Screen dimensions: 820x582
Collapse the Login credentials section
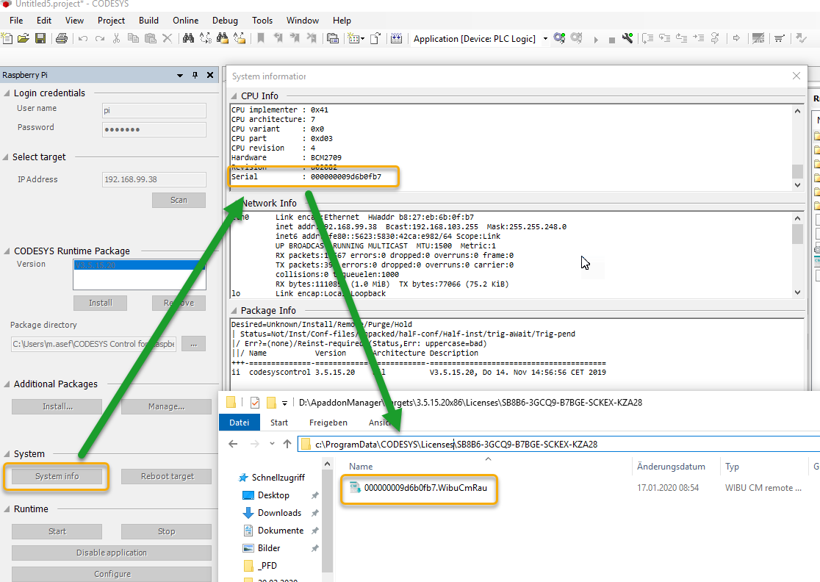pos(7,93)
